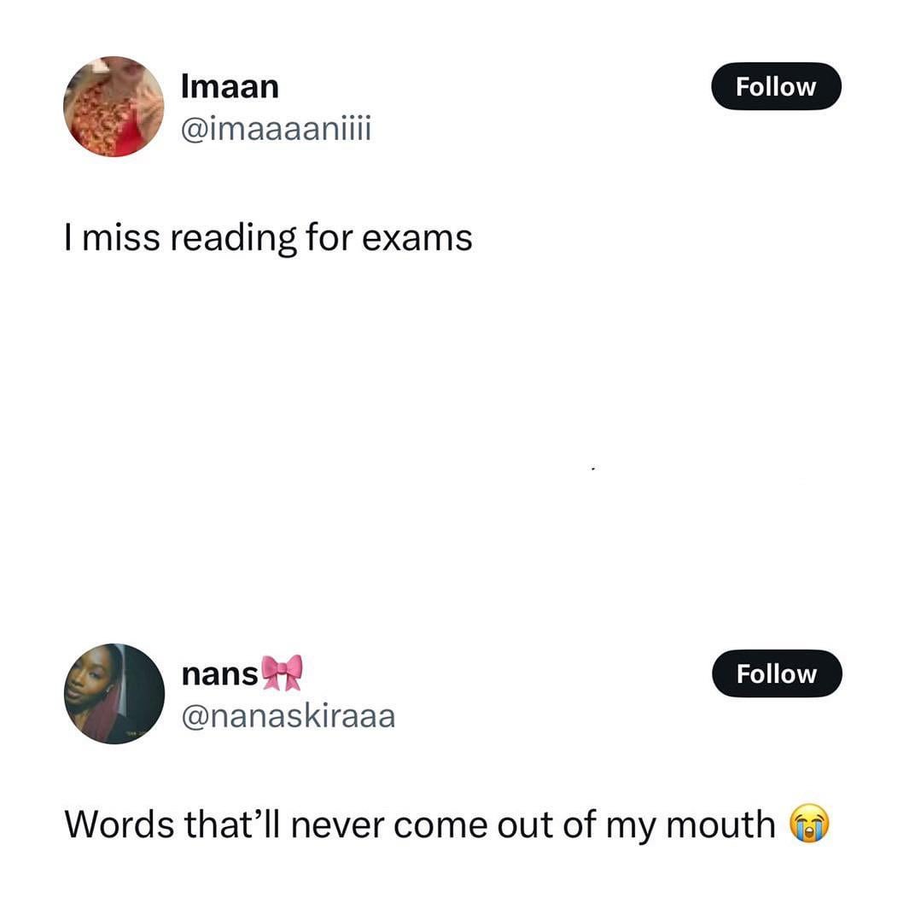Image resolution: width=921 pixels, height=921 pixels.
Task: Click the word "exams" in Imaan's tweet
Action: click(417, 238)
